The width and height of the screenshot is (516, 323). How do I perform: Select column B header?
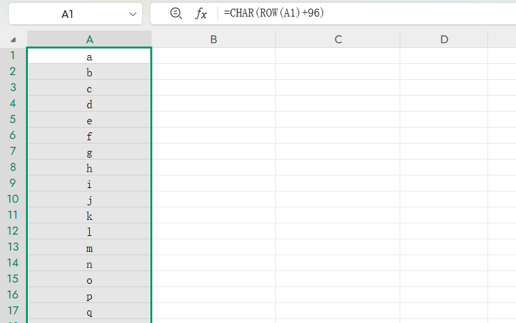pos(213,39)
